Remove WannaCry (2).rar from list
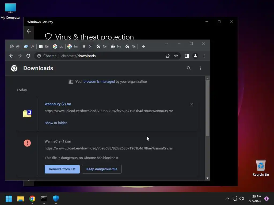The image size is (274, 205). 192,104
